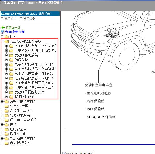Expand 上车锁止和解锁开关（后）node

(6, 88)
